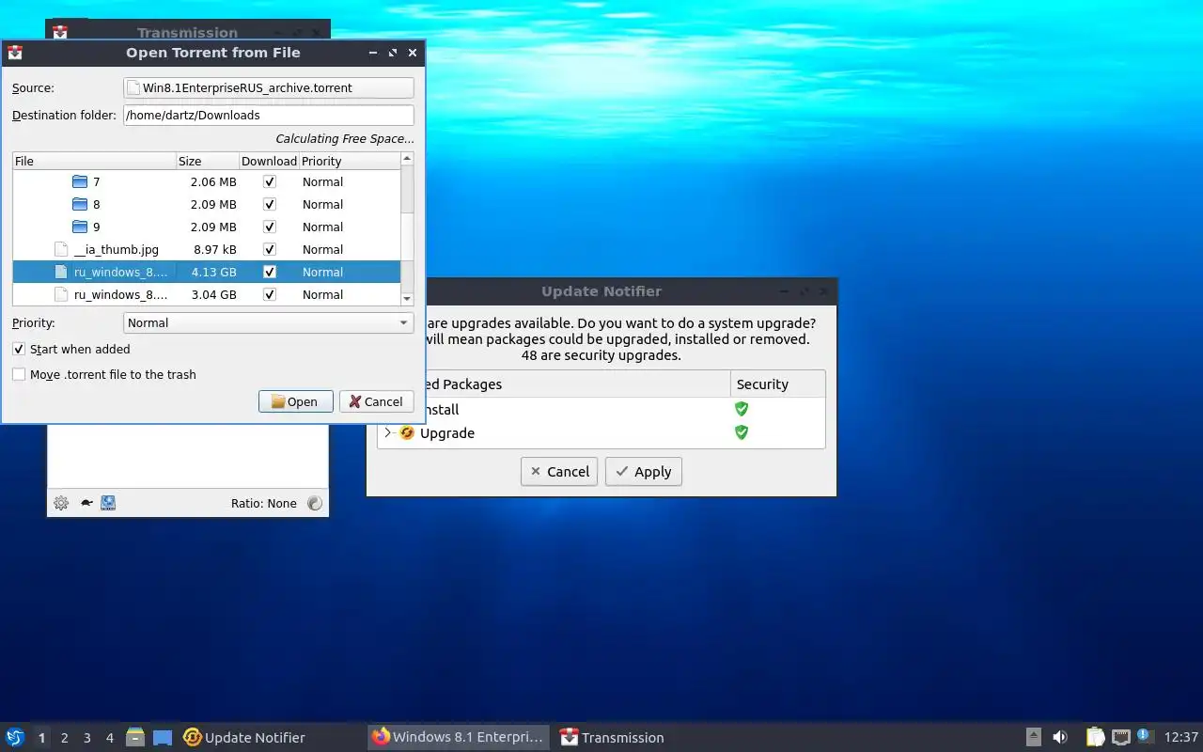Switch to workspace 2

[64, 738]
